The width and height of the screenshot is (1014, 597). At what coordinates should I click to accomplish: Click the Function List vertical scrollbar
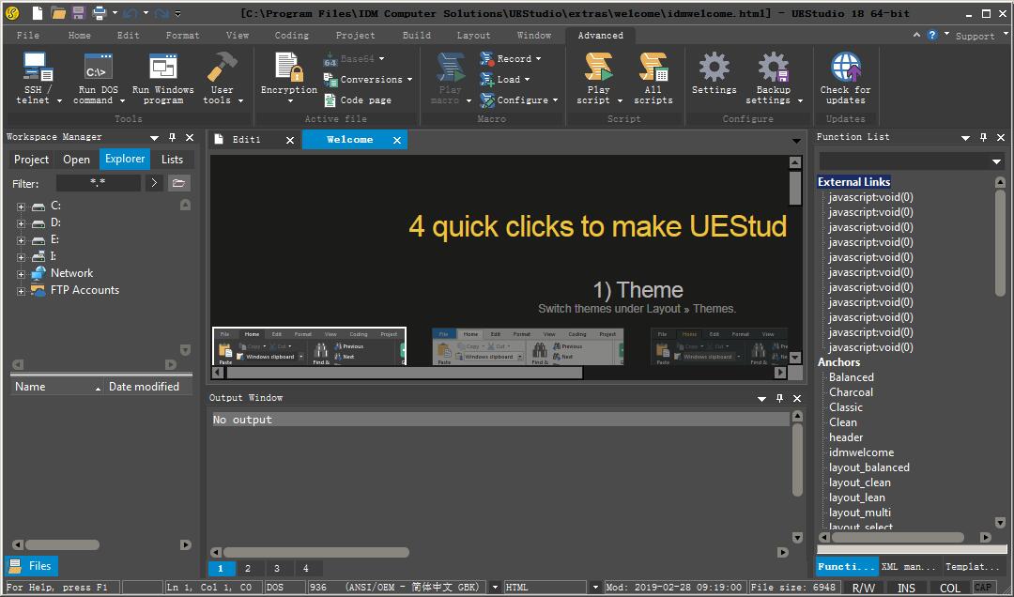pos(1000,244)
